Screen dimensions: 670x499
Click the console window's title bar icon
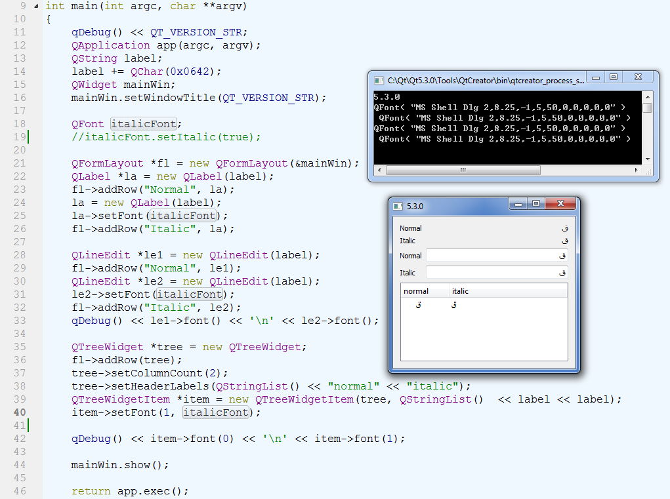[x=379, y=80]
